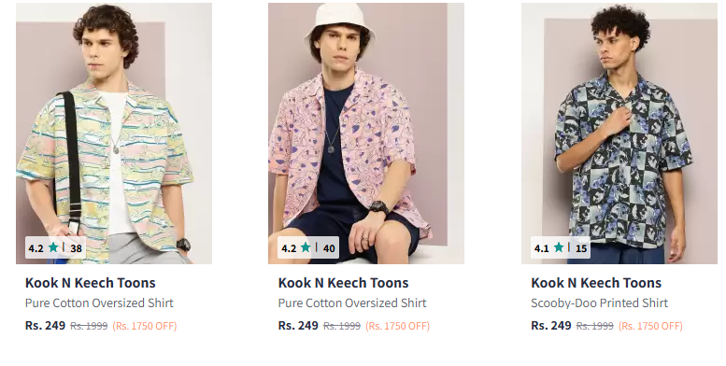The height and width of the screenshot is (366, 726).
Task: Click the (Rs. 1750 OFF) label on first product
Action: (x=145, y=326)
